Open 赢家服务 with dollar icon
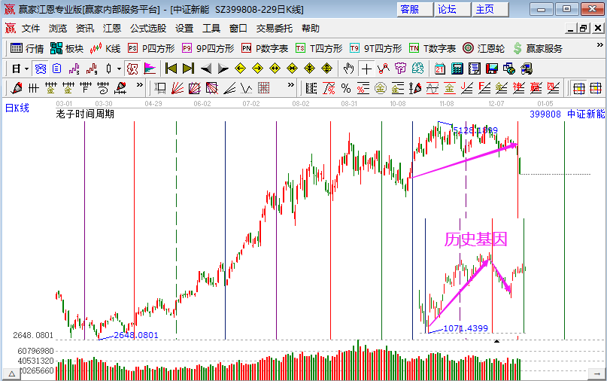 [537, 48]
